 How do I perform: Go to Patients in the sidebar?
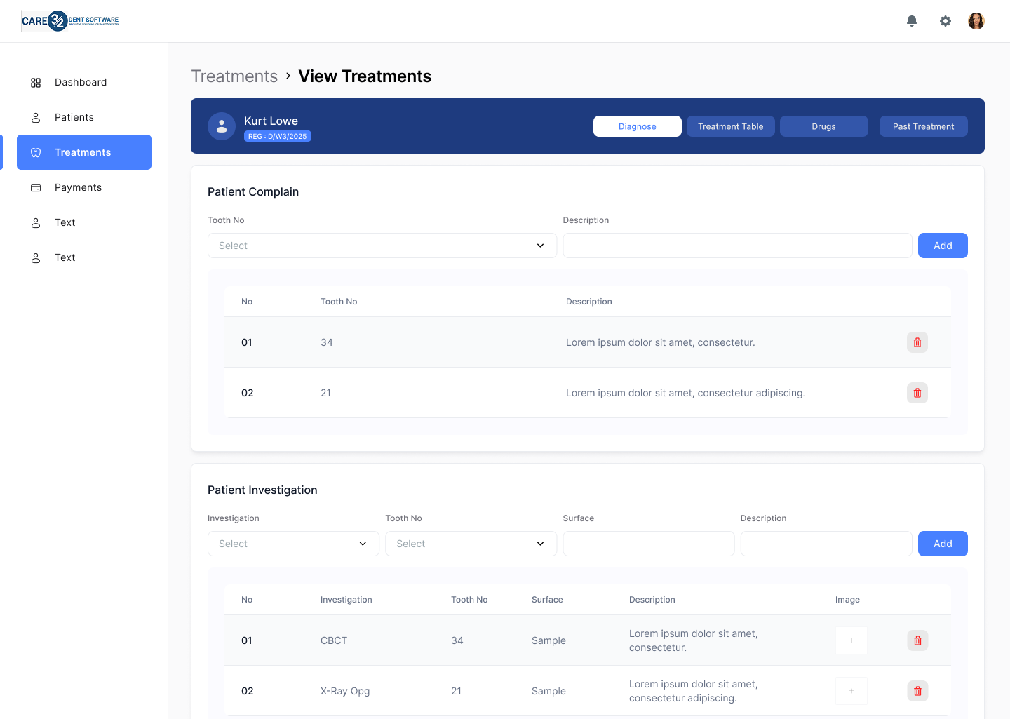[x=74, y=117]
